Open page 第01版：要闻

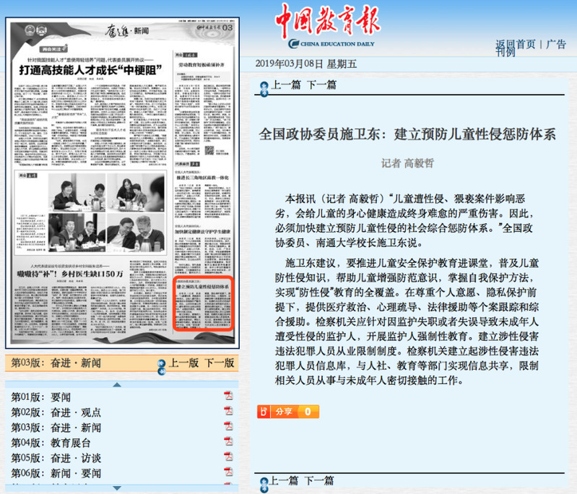(x=41, y=397)
